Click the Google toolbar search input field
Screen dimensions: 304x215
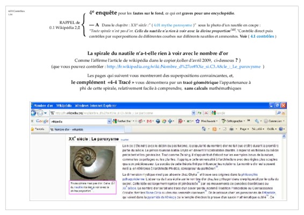pos(78,121)
